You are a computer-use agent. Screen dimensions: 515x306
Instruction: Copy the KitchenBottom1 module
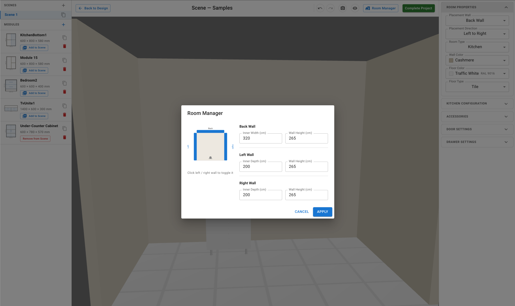(x=65, y=38)
